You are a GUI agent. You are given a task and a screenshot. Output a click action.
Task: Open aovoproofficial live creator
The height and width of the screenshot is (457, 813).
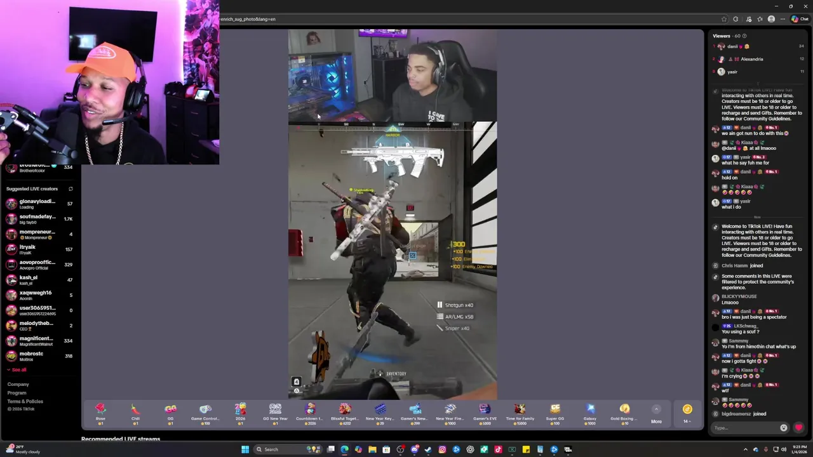(x=39, y=265)
